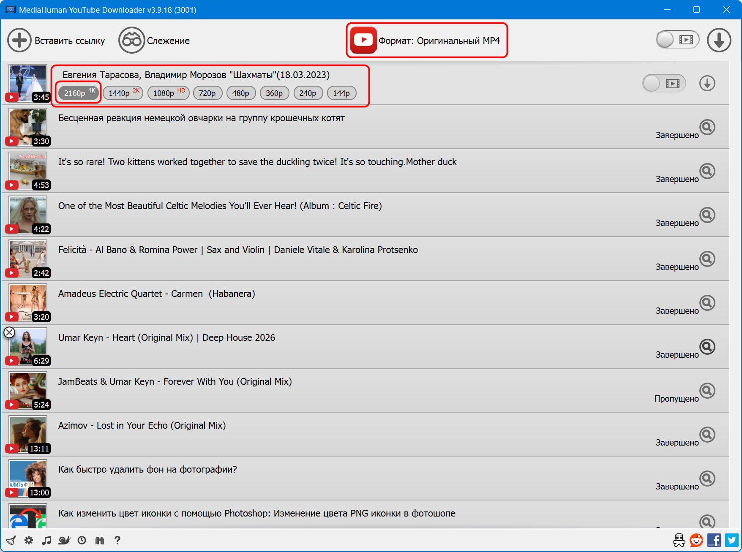Click the Reddit icon
This screenshot has height=552, width=742.
pos(696,540)
